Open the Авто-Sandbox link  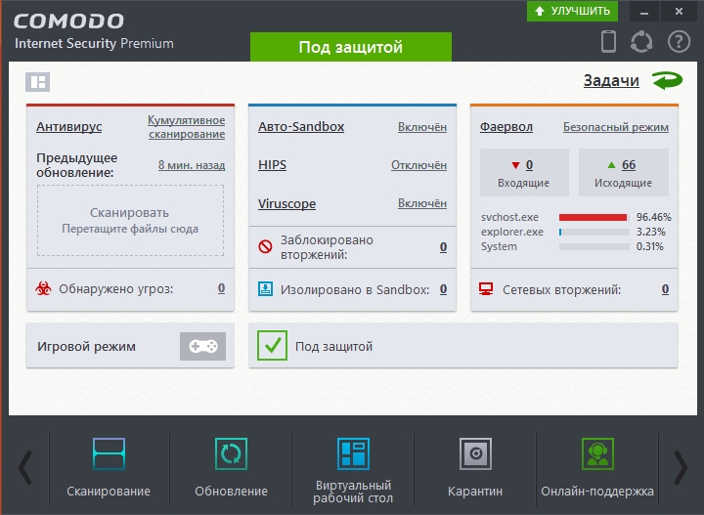click(x=301, y=127)
